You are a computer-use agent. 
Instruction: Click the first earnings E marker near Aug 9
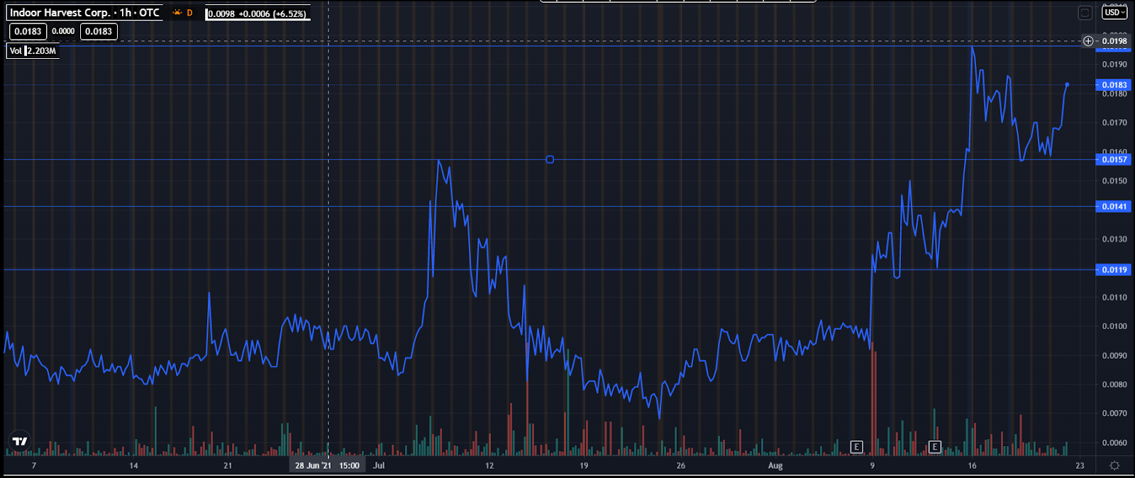coord(856,447)
